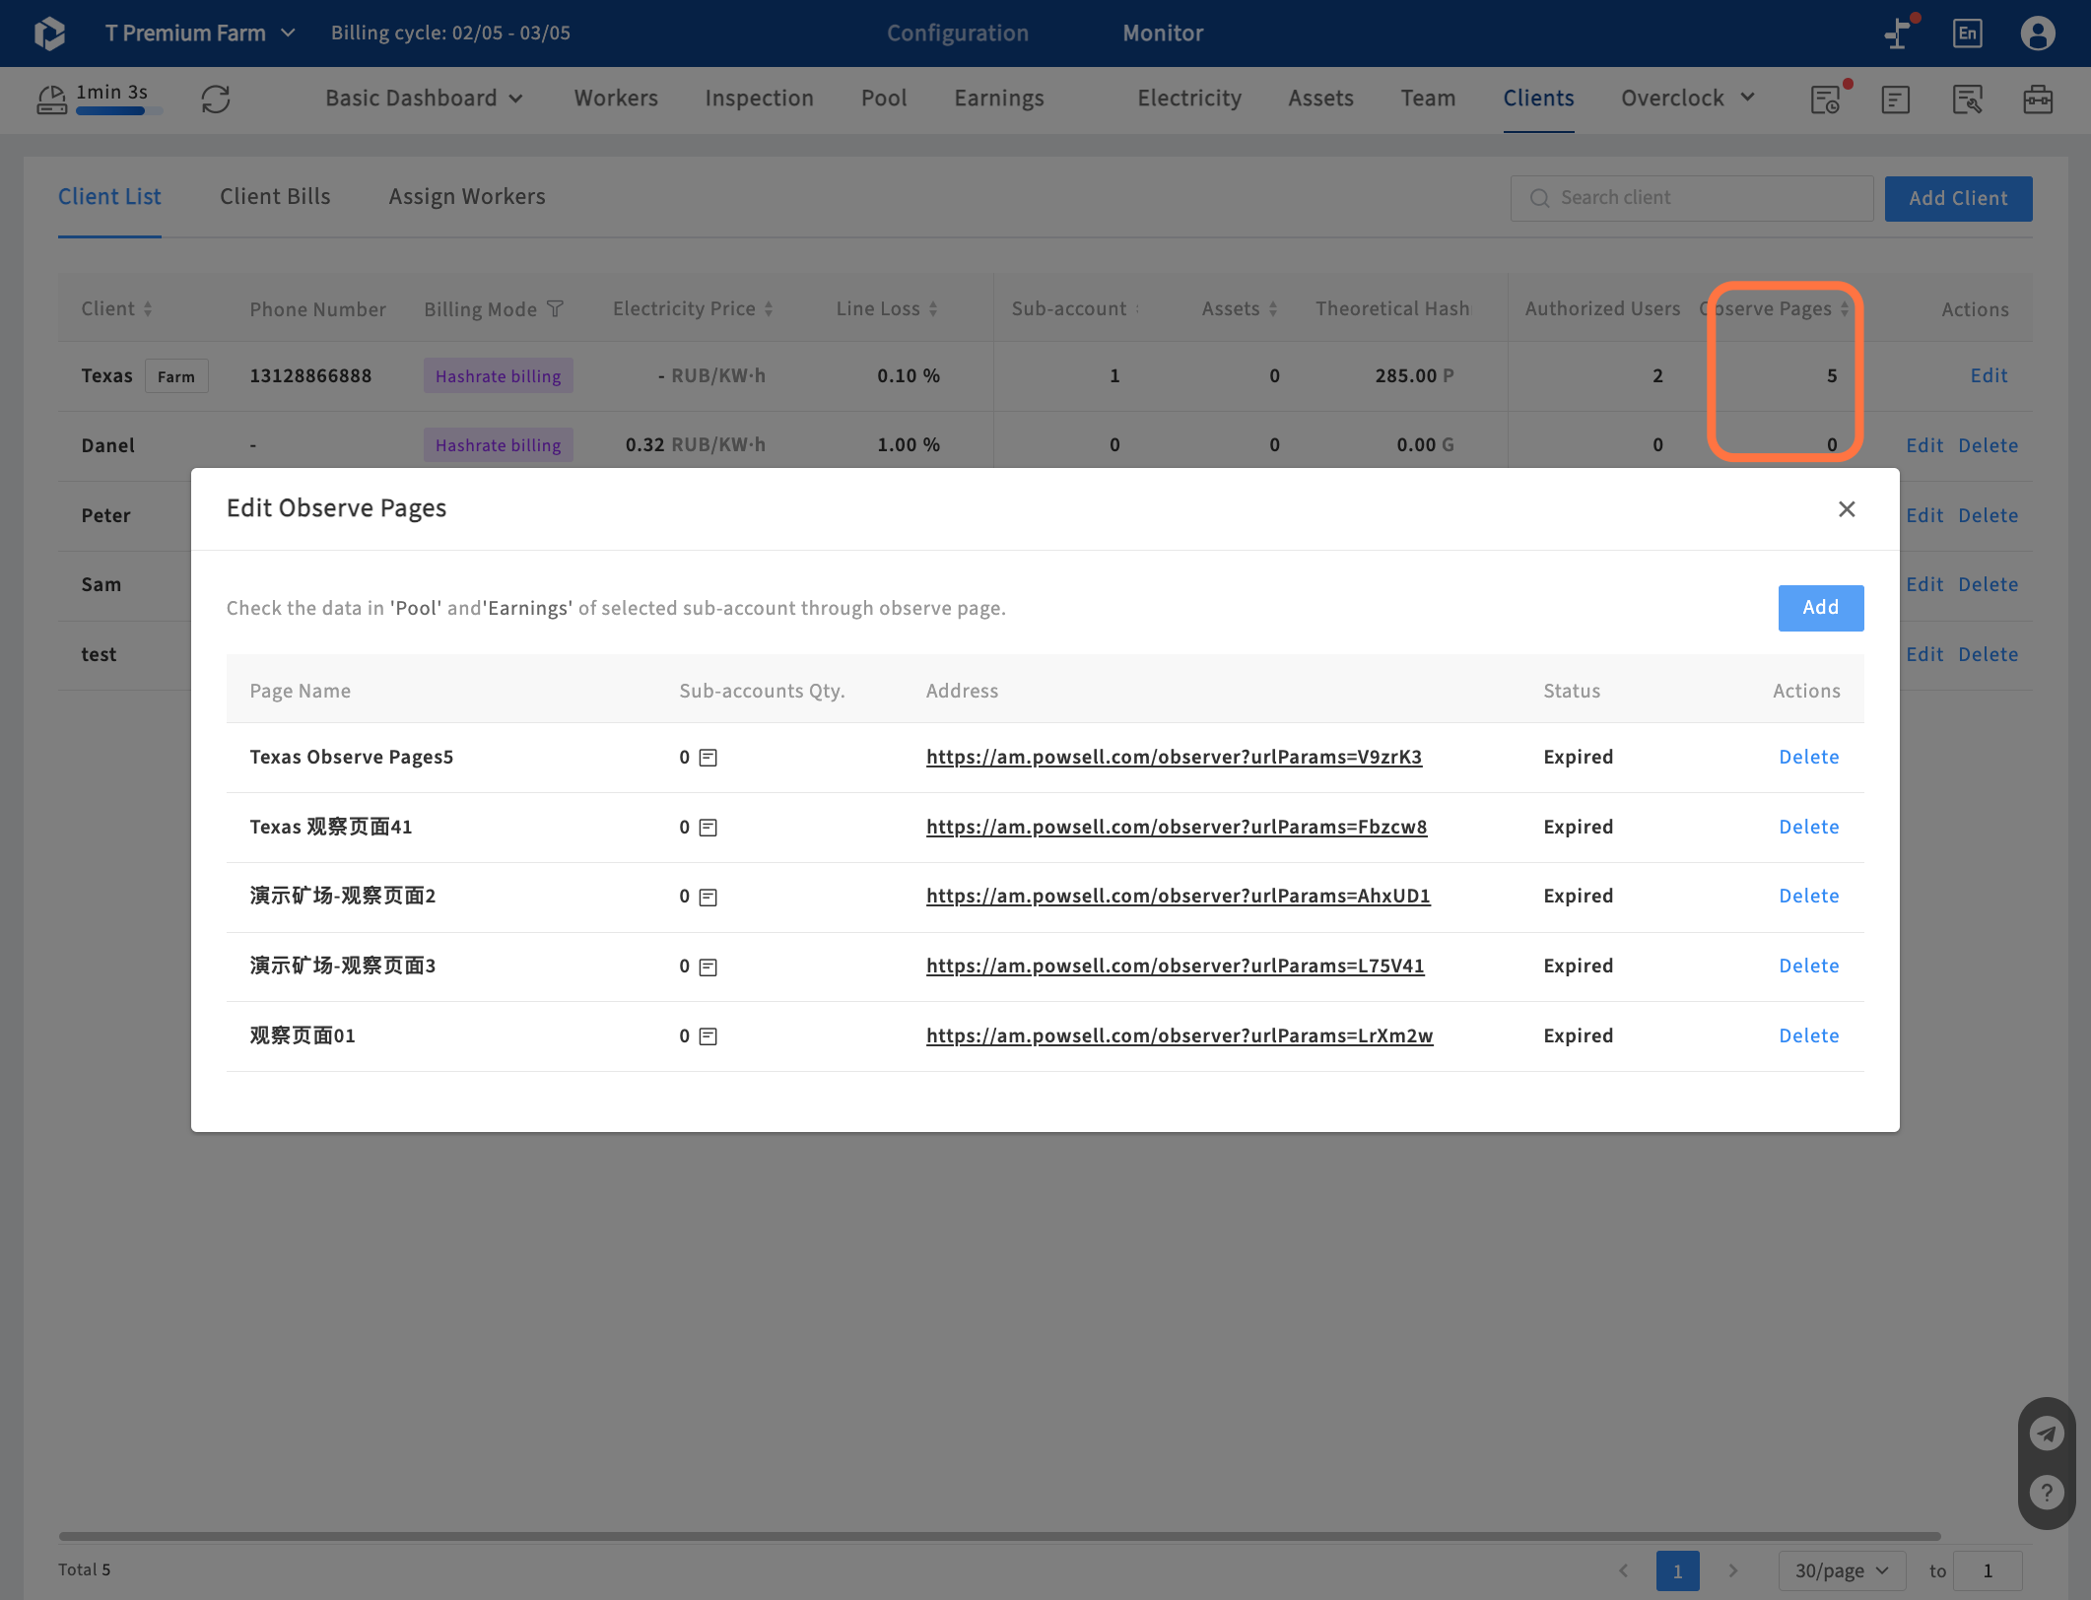
Task: Click the miner timer icon beside 1min 3s
Action: [x=52, y=99]
